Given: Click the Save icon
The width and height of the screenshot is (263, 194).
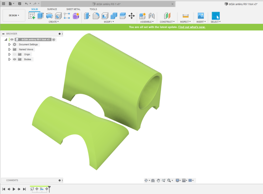Looking at the screenshot, I should [19, 4].
